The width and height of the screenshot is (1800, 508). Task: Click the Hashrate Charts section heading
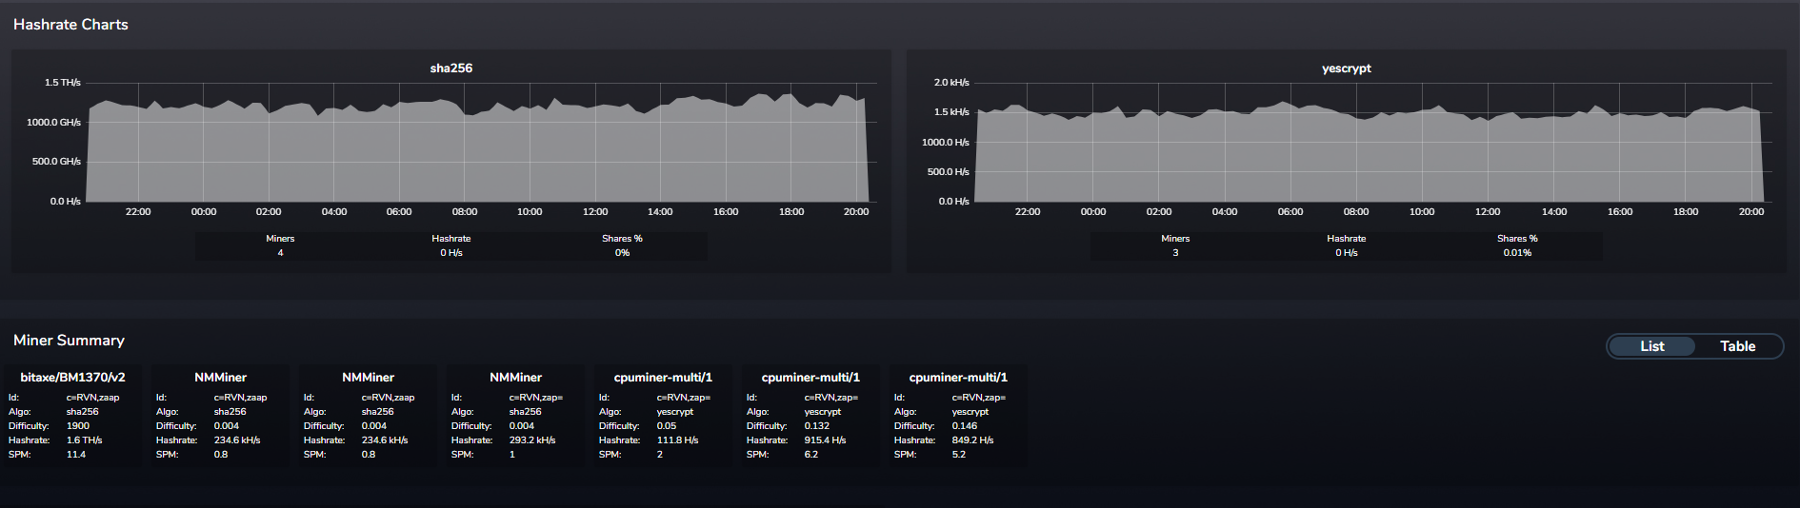[70, 25]
